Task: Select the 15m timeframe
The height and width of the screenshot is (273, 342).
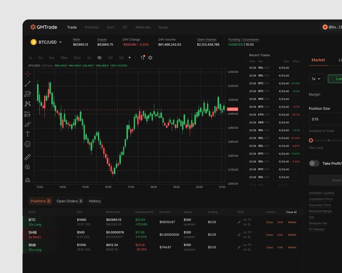Action: pos(64,58)
